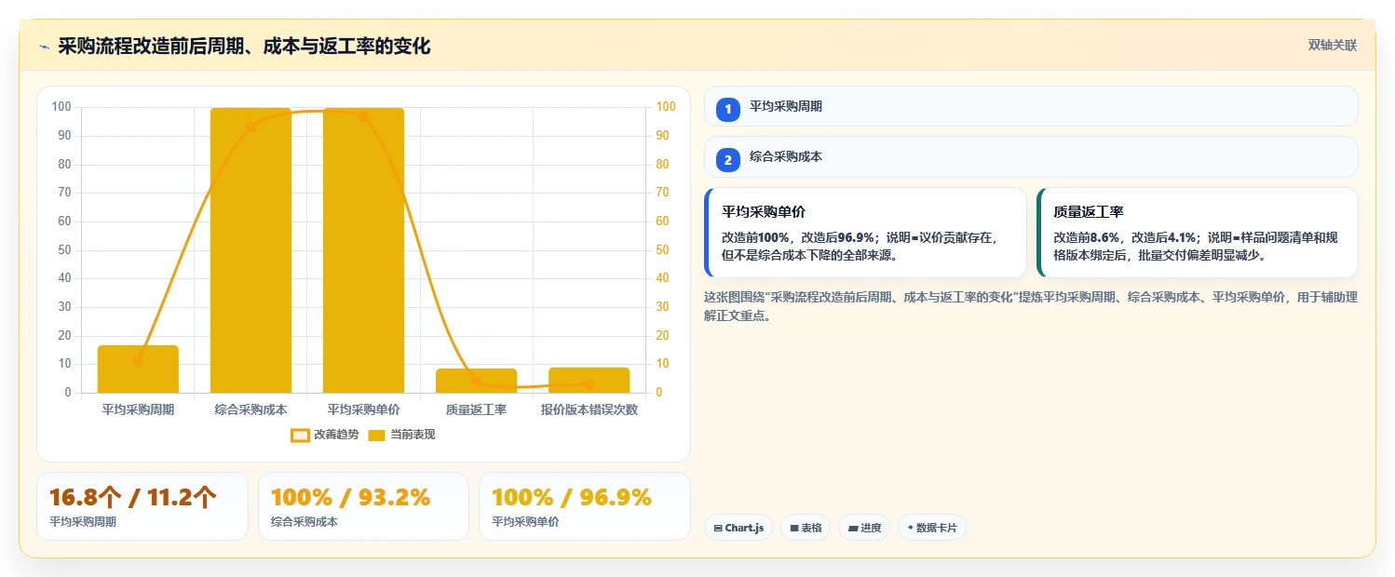1395x577 pixels.
Task: Click the trend line point above 综合采购成本
Action: pyautogui.click(x=251, y=127)
